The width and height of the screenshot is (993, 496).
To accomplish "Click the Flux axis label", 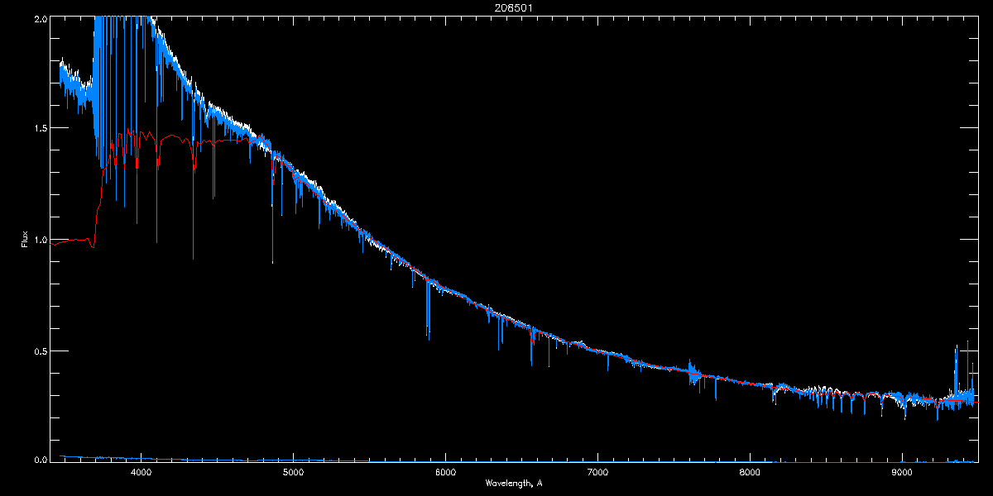I will pyautogui.click(x=25, y=238).
